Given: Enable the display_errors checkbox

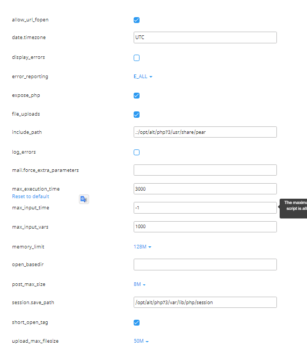Looking at the screenshot, I should click(x=137, y=58).
